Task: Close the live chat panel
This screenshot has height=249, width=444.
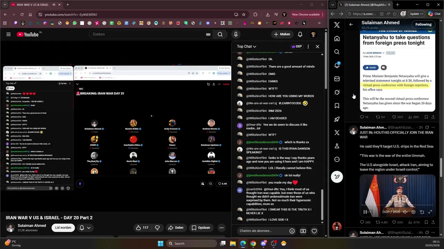Action: 317,46
